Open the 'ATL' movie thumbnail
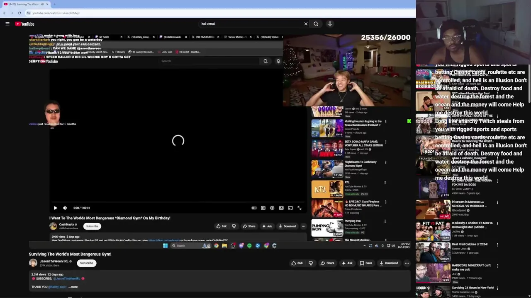This screenshot has width=531, height=298. (327, 189)
